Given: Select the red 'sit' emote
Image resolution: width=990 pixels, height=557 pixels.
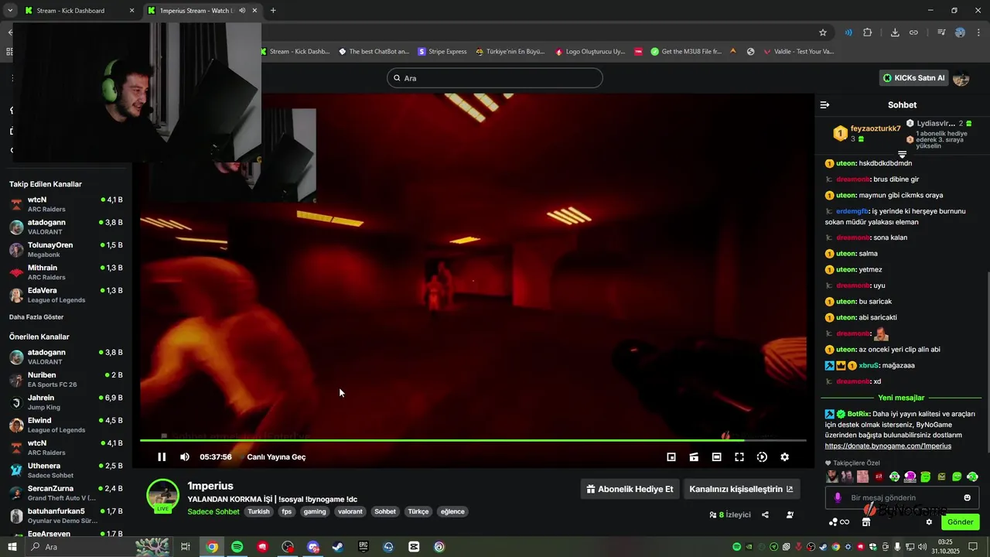Looking at the screenshot, I should coord(879,477).
